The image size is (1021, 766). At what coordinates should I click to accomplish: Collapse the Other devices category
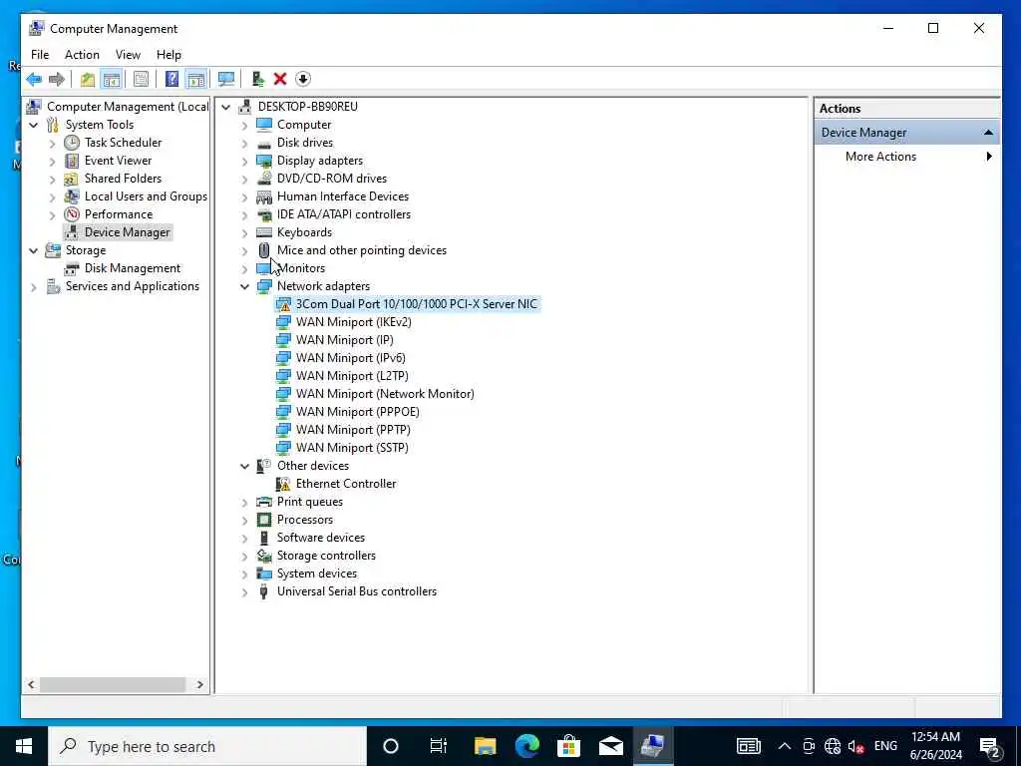pyautogui.click(x=245, y=466)
